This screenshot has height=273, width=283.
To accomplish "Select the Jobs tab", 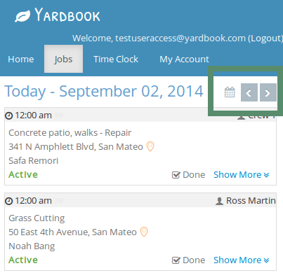I will (63, 59).
